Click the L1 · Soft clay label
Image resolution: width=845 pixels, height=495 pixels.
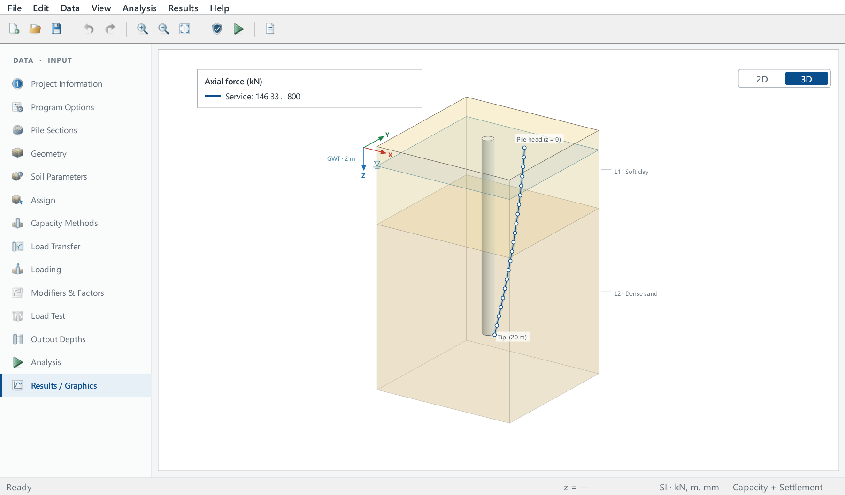tap(631, 172)
